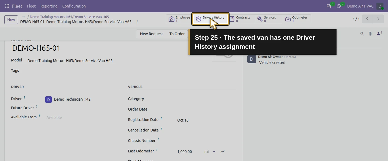Show help tooltip for Cancellation Date
This screenshot has height=161, width=388.
click(x=161, y=129)
